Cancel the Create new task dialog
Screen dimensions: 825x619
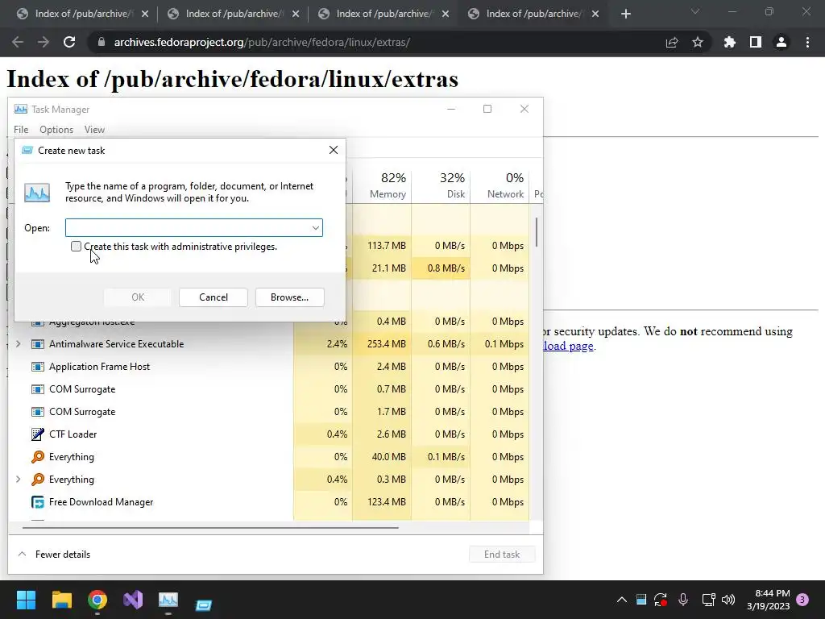[x=213, y=297]
